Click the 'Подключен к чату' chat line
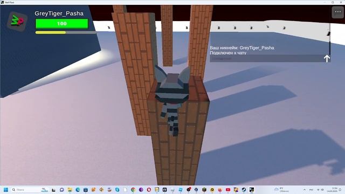The image size is (345, 194). click(x=228, y=53)
